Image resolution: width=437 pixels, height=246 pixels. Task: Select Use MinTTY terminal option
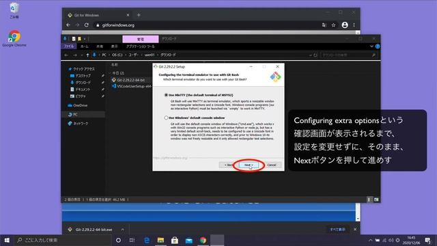coord(166,95)
